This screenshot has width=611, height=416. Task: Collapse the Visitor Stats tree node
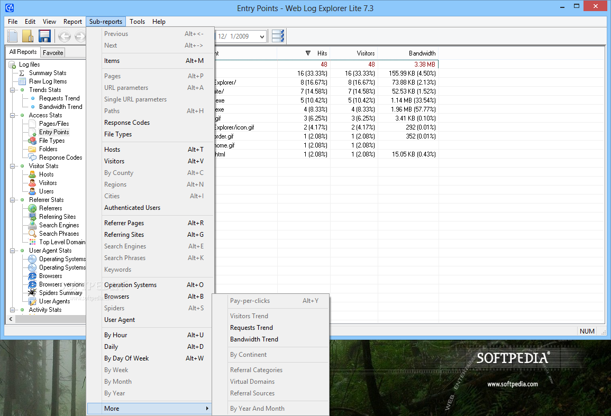tap(13, 166)
